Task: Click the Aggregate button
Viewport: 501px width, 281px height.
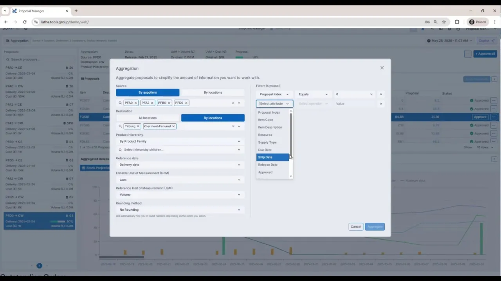Action: point(375,227)
